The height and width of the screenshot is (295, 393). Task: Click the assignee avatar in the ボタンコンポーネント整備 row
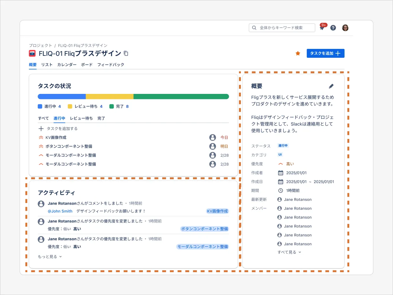click(x=212, y=146)
